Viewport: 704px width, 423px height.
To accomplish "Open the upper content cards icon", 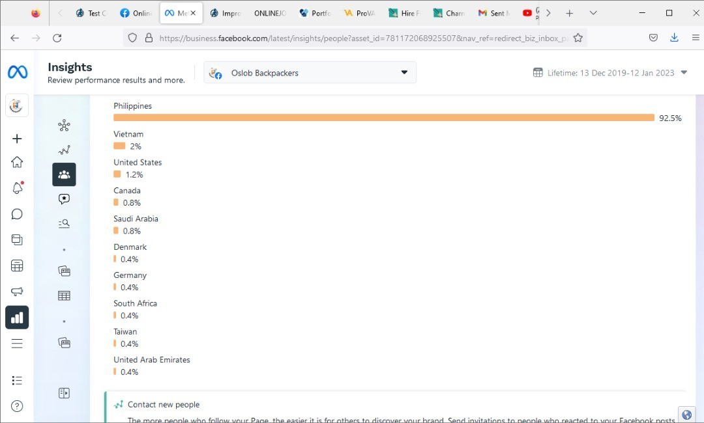I will tap(64, 271).
